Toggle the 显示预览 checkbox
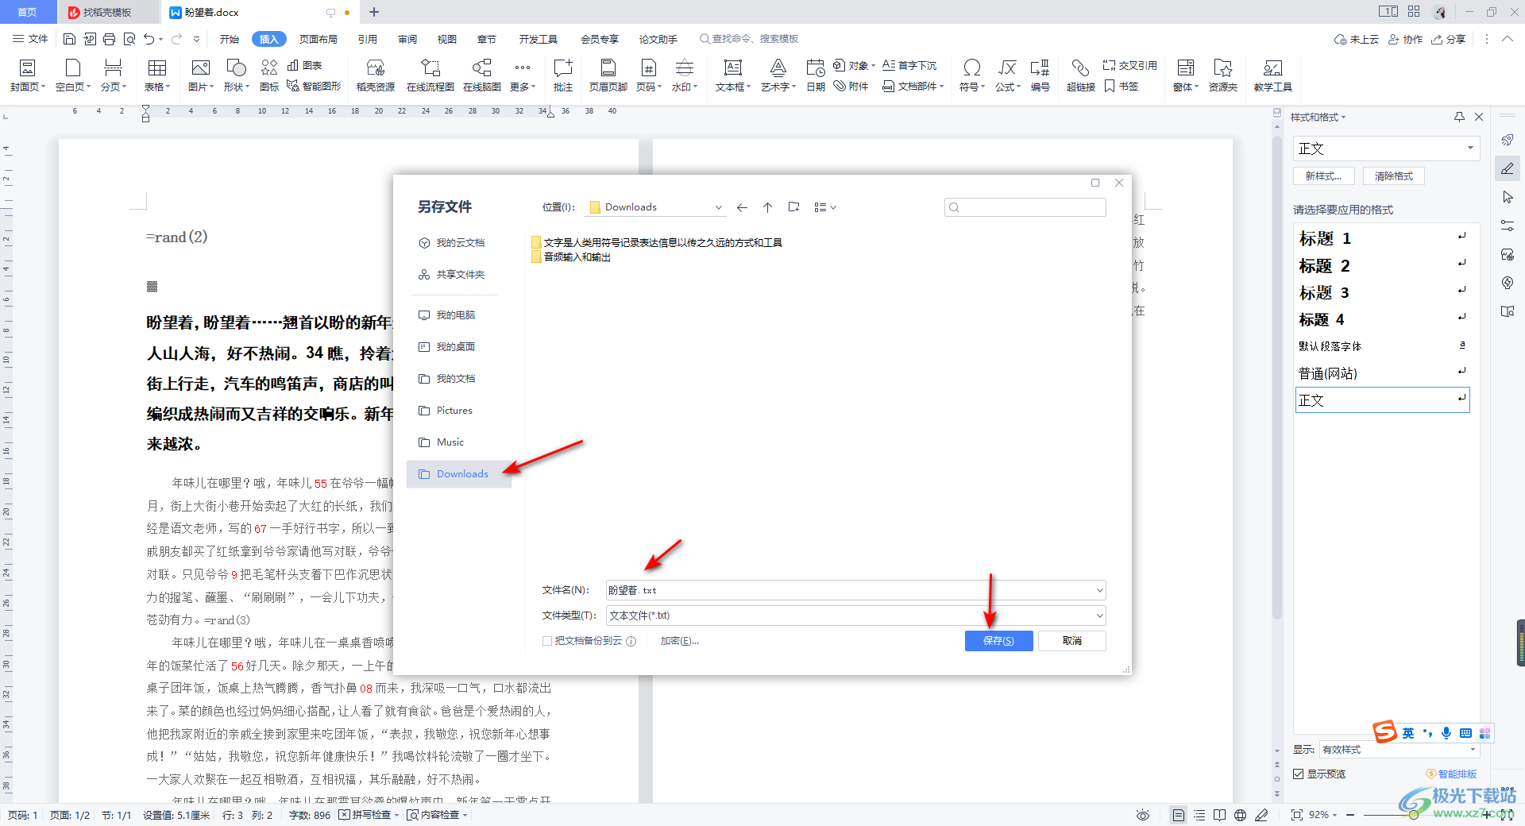The image size is (1525, 826). [x=1298, y=774]
